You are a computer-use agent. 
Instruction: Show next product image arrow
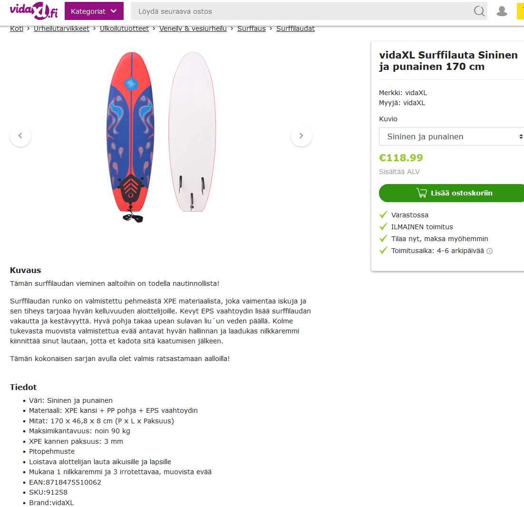301,136
